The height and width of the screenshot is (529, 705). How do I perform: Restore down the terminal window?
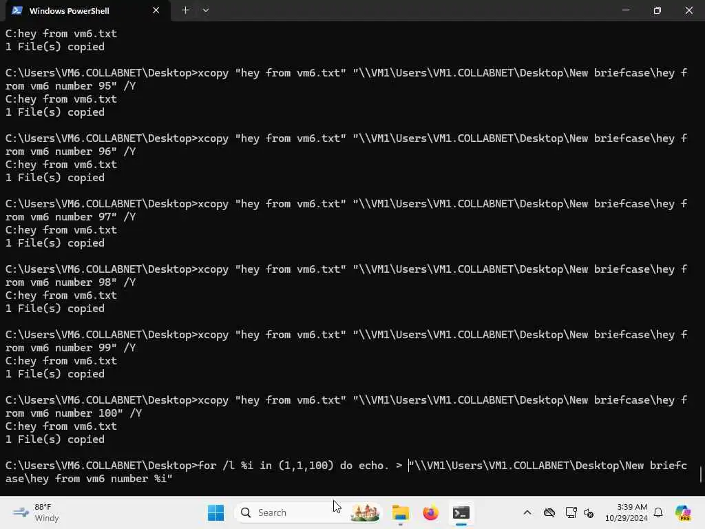657,10
